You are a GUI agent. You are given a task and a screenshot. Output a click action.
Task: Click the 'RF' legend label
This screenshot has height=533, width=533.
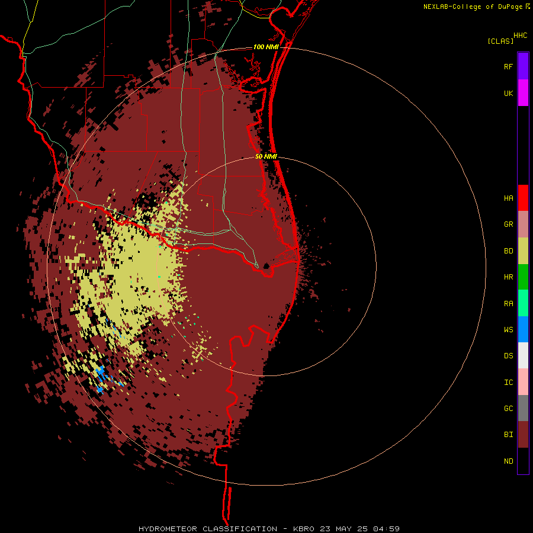pos(508,66)
